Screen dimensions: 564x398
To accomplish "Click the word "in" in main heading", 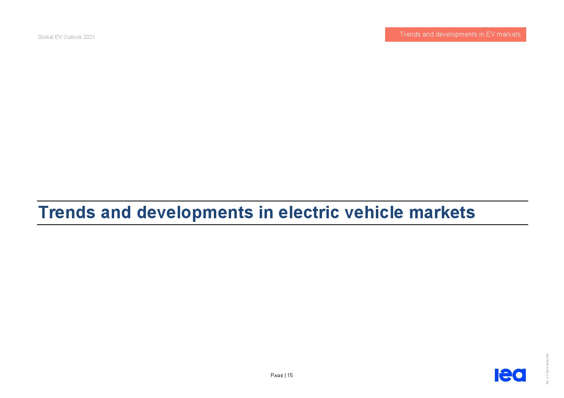I will click(266, 213).
